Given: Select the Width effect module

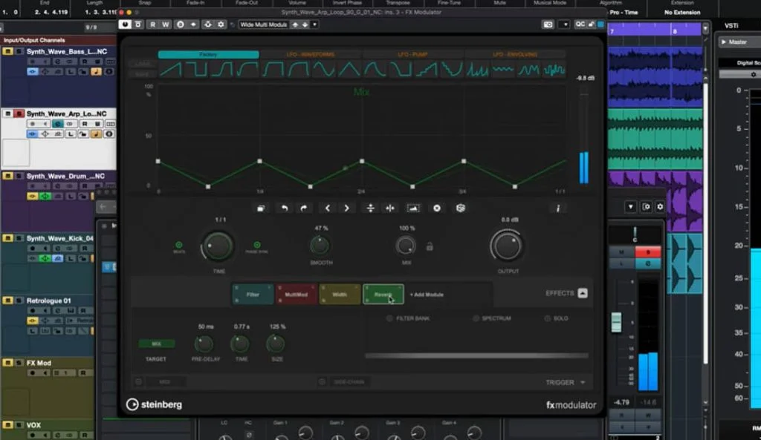Looking at the screenshot, I should pyautogui.click(x=340, y=294).
